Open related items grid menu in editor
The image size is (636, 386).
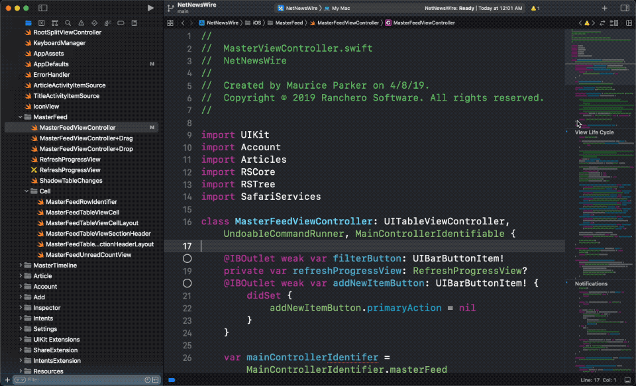170,23
